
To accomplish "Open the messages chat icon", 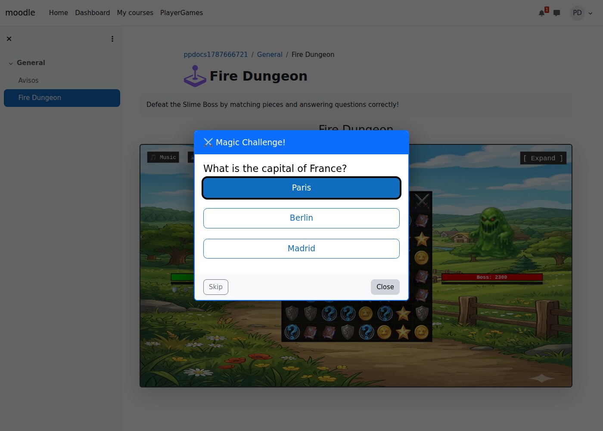I will click(556, 13).
